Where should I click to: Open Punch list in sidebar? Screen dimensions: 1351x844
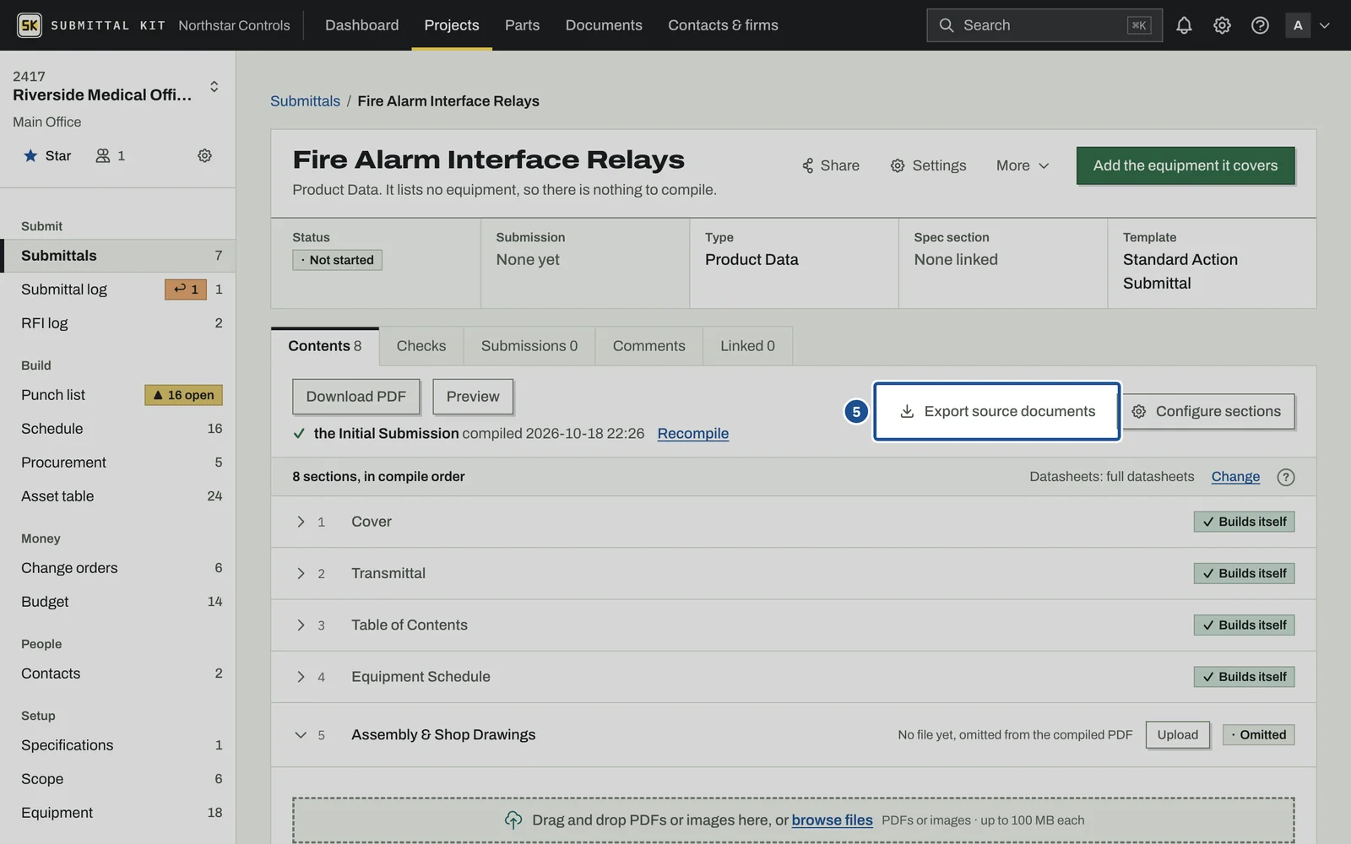click(x=118, y=395)
